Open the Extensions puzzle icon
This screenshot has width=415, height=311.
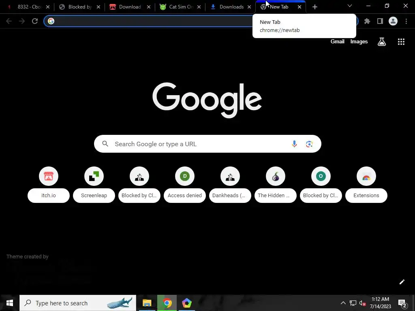click(x=367, y=21)
